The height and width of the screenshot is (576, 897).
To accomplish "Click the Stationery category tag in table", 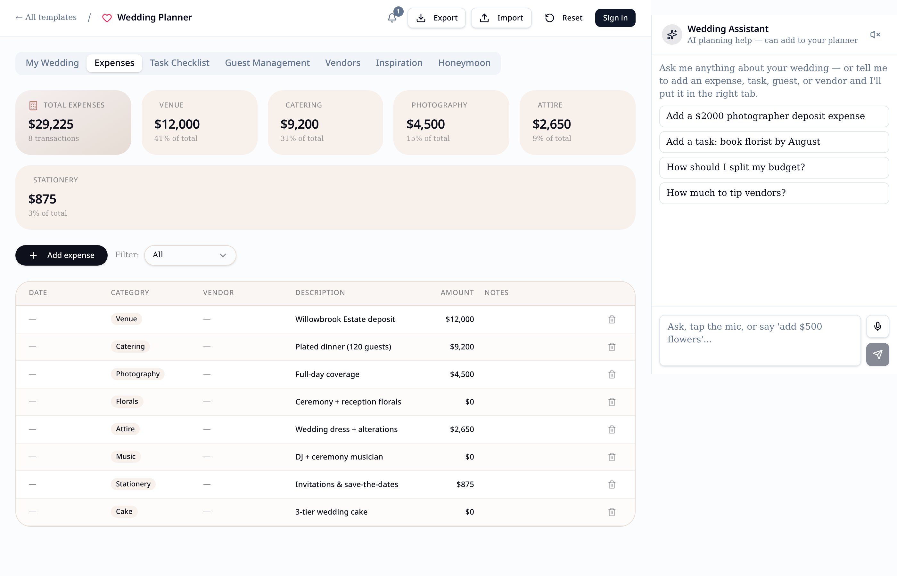I will (133, 484).
